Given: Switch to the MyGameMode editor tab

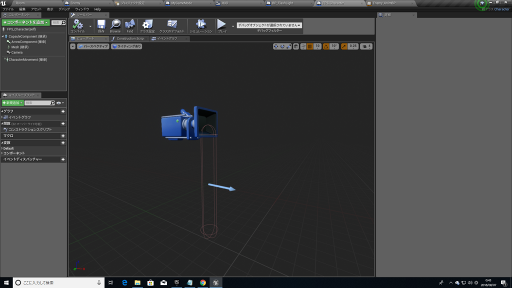Looking at the screenshot, I should 181,3.
